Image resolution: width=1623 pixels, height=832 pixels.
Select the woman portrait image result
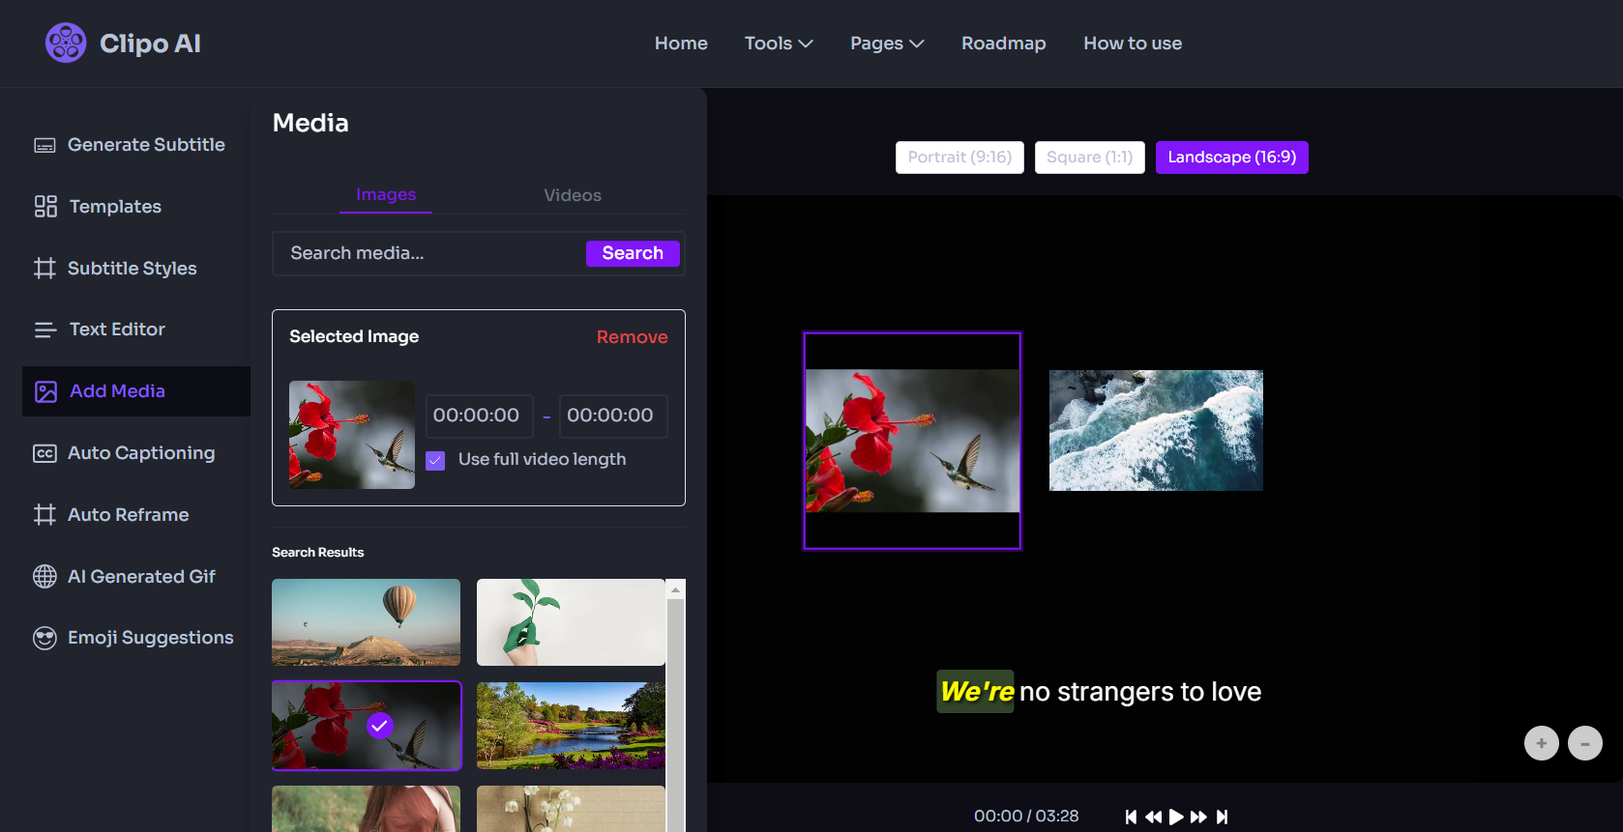click(x=366, y=809)
